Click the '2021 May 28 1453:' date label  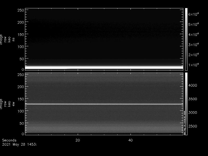19,144
